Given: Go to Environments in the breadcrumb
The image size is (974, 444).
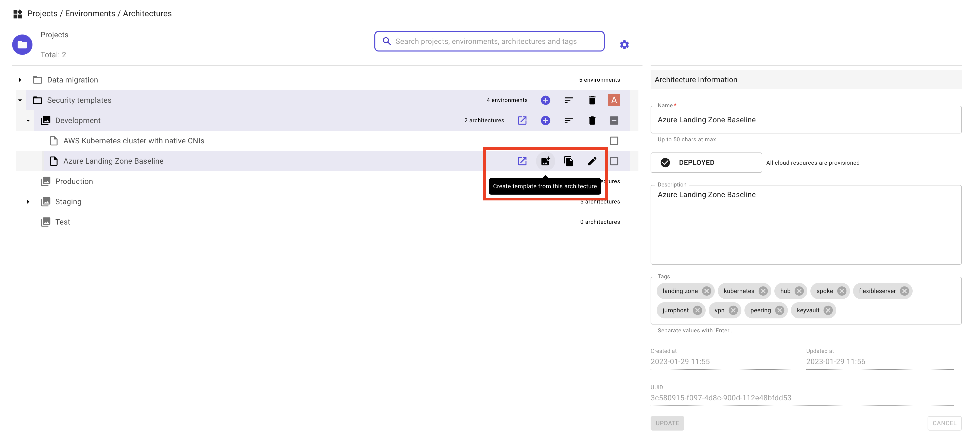Looking at the screenshot, I should click(x=90, y=14).
